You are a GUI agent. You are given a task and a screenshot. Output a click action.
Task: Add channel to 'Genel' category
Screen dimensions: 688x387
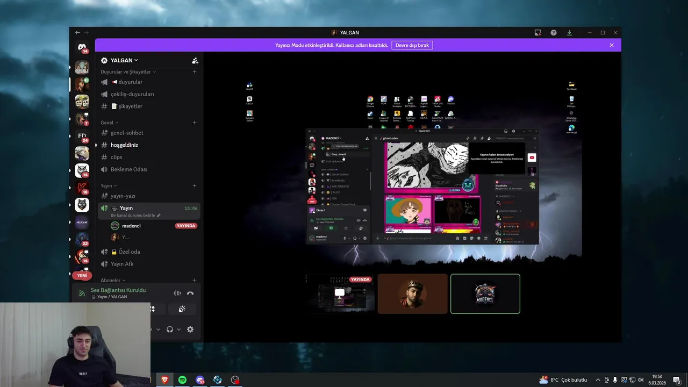195,123
